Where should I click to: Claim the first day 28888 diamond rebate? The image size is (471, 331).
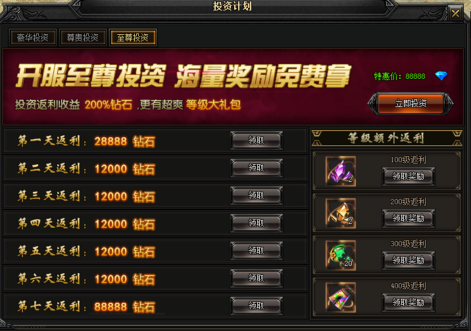(257, 141)
